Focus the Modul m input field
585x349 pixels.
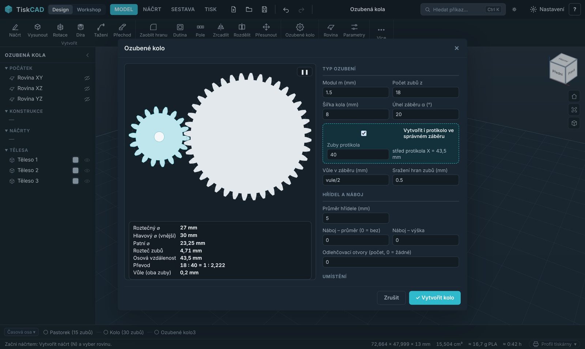[355, 92]
